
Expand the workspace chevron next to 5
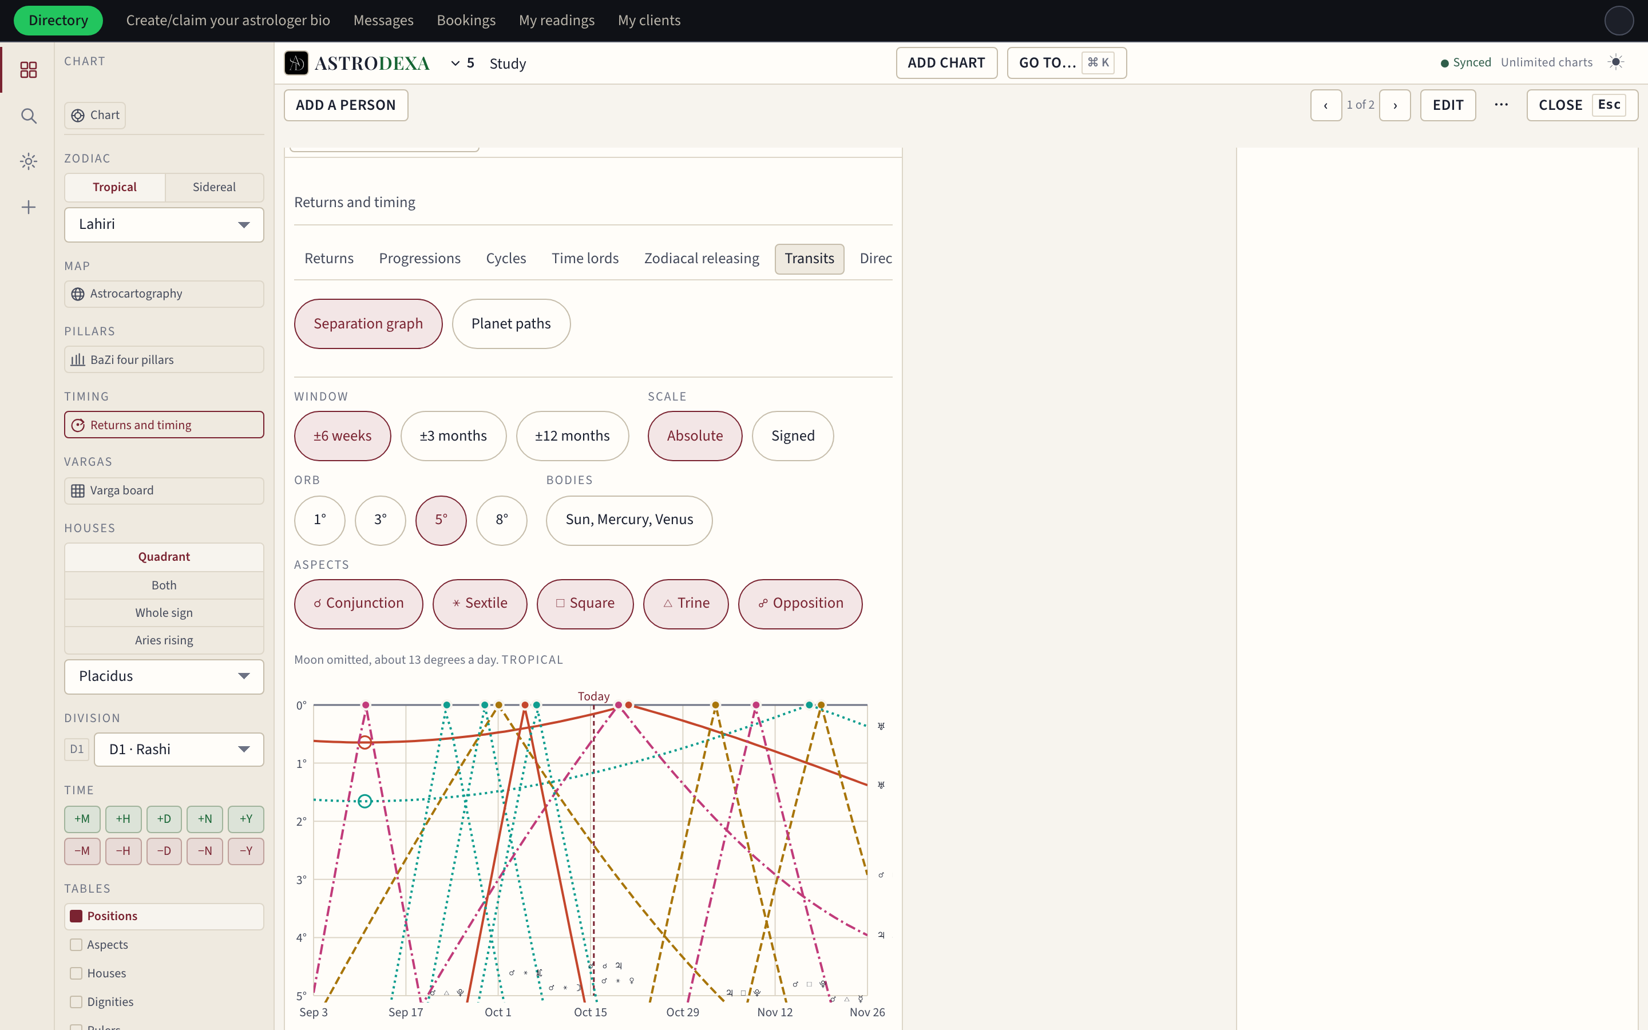[455, 64]
